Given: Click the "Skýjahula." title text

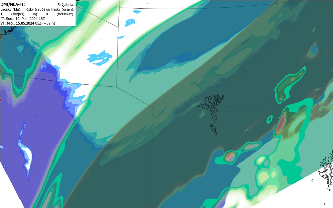Looking at the screenshot, I should click(66, 5).
